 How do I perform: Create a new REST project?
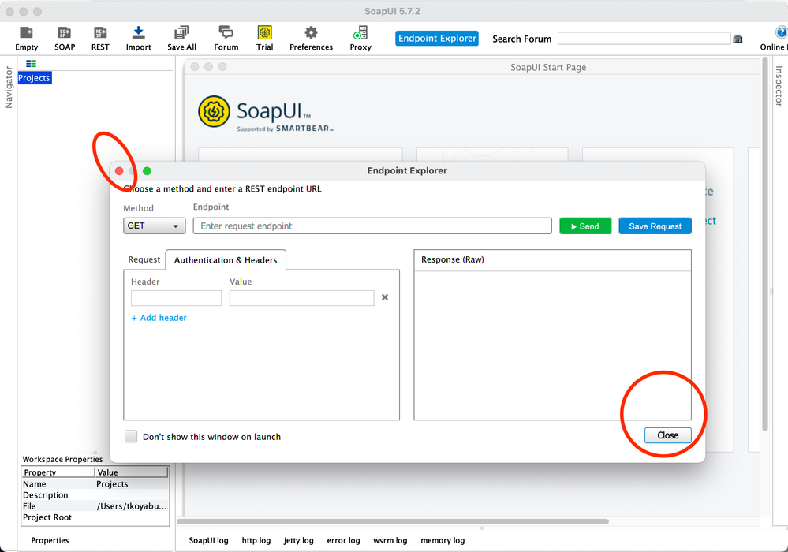click(x=100, y=39)
